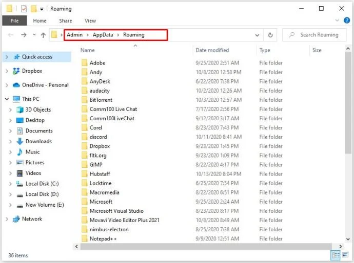Click the horizontal scrollbar thumb

[x=206, y=247]
